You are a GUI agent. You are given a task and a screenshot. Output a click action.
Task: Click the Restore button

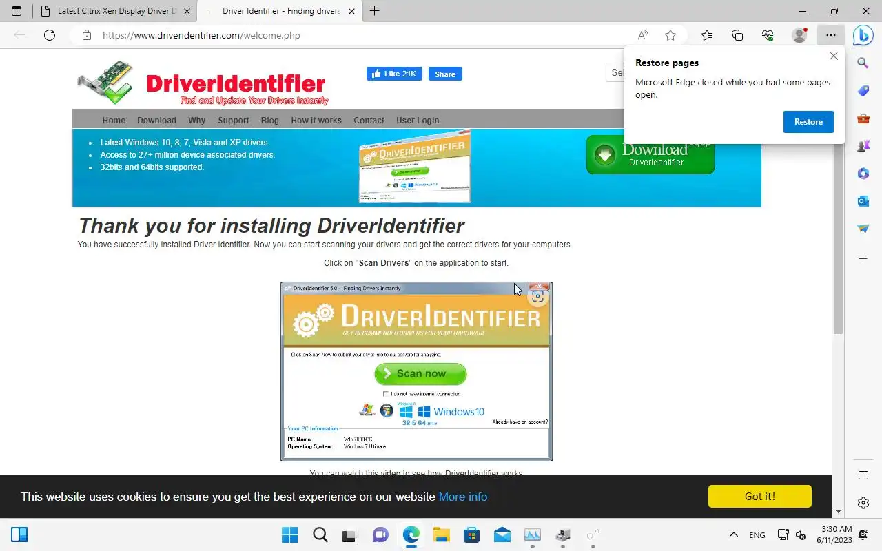[808, 122]
